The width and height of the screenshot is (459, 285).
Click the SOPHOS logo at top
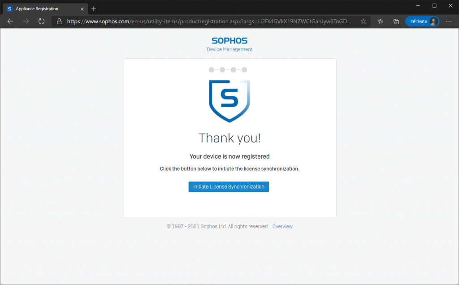point(229,41)
